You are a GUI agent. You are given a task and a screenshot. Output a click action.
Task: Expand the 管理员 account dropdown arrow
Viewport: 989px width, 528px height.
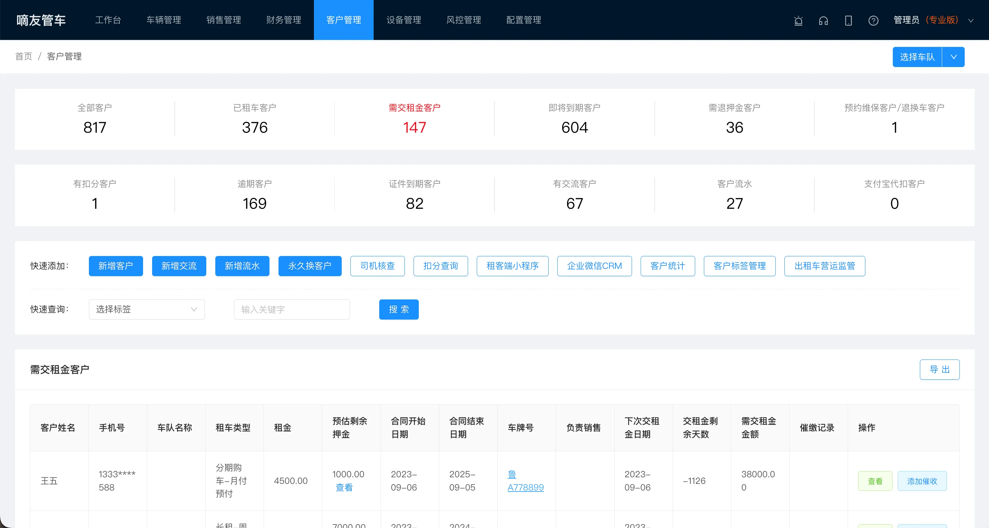pos(971,21)
